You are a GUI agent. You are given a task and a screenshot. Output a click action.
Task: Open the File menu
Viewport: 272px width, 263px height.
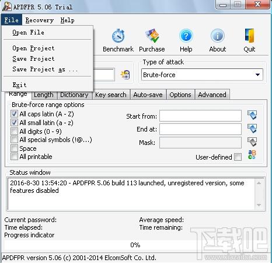tap(12, 20)
